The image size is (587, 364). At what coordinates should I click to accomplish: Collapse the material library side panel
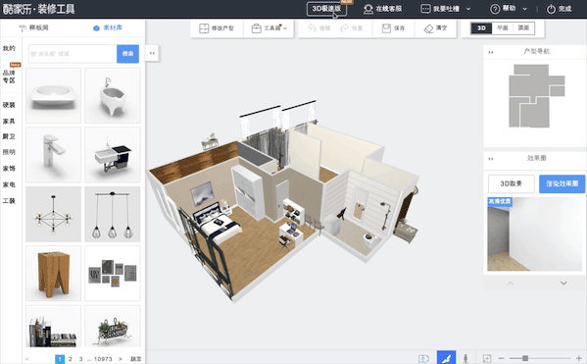pos(152,53)
